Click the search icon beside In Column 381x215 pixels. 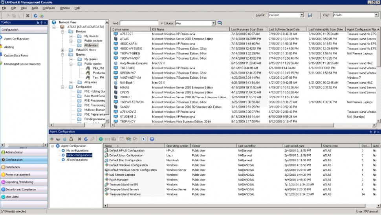tap(220, 23)
